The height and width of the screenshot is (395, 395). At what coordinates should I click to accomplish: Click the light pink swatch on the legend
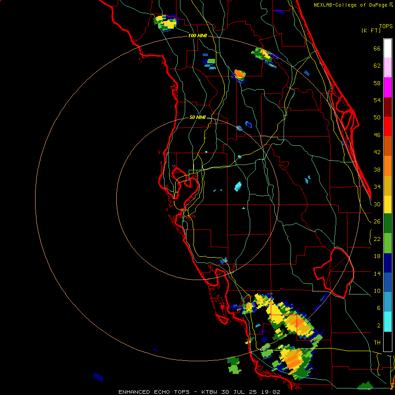[388, 68]
